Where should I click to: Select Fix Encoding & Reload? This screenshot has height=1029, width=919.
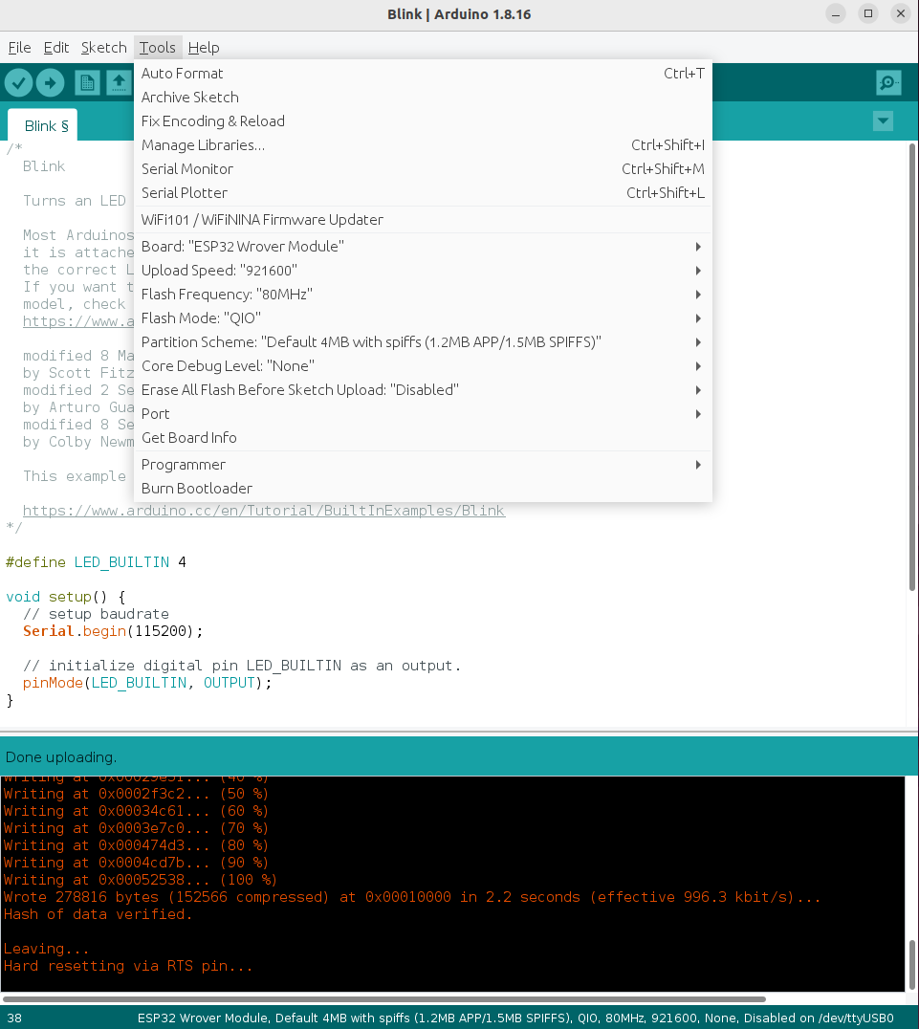[423, 121]
